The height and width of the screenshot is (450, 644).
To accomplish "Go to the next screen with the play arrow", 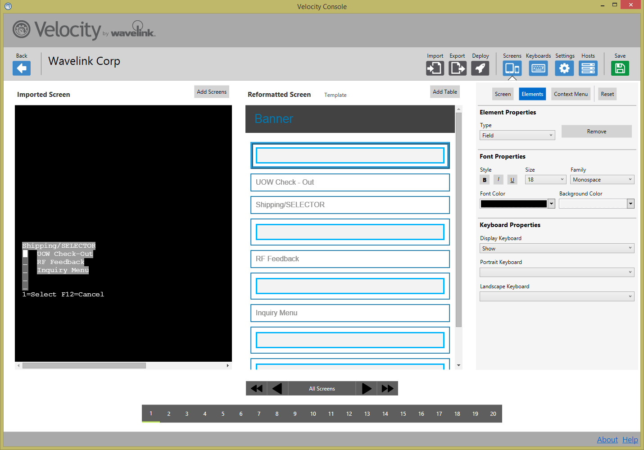I will 367,389.
